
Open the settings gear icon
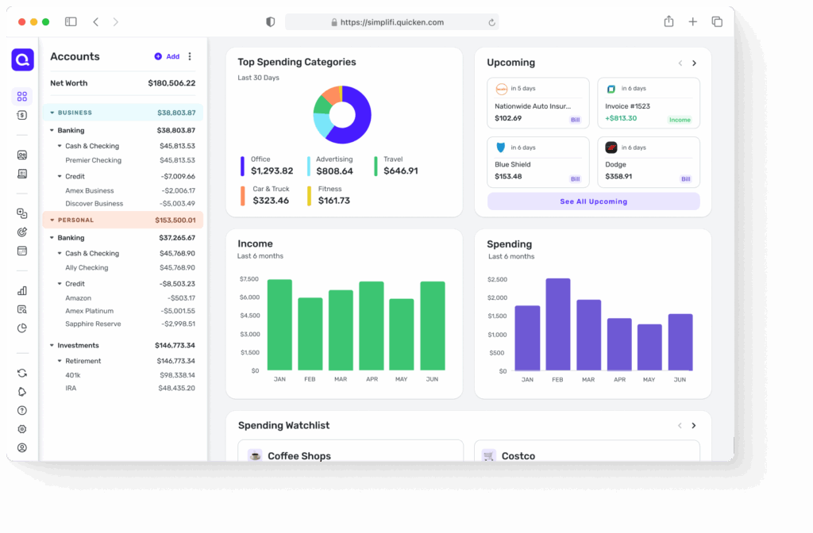click(x=22, y=429)
